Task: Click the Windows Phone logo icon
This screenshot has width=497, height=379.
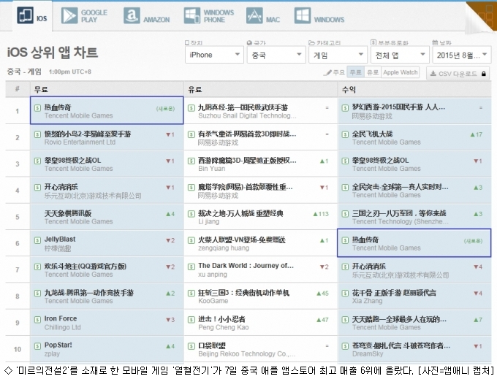Action: [192, 15]
